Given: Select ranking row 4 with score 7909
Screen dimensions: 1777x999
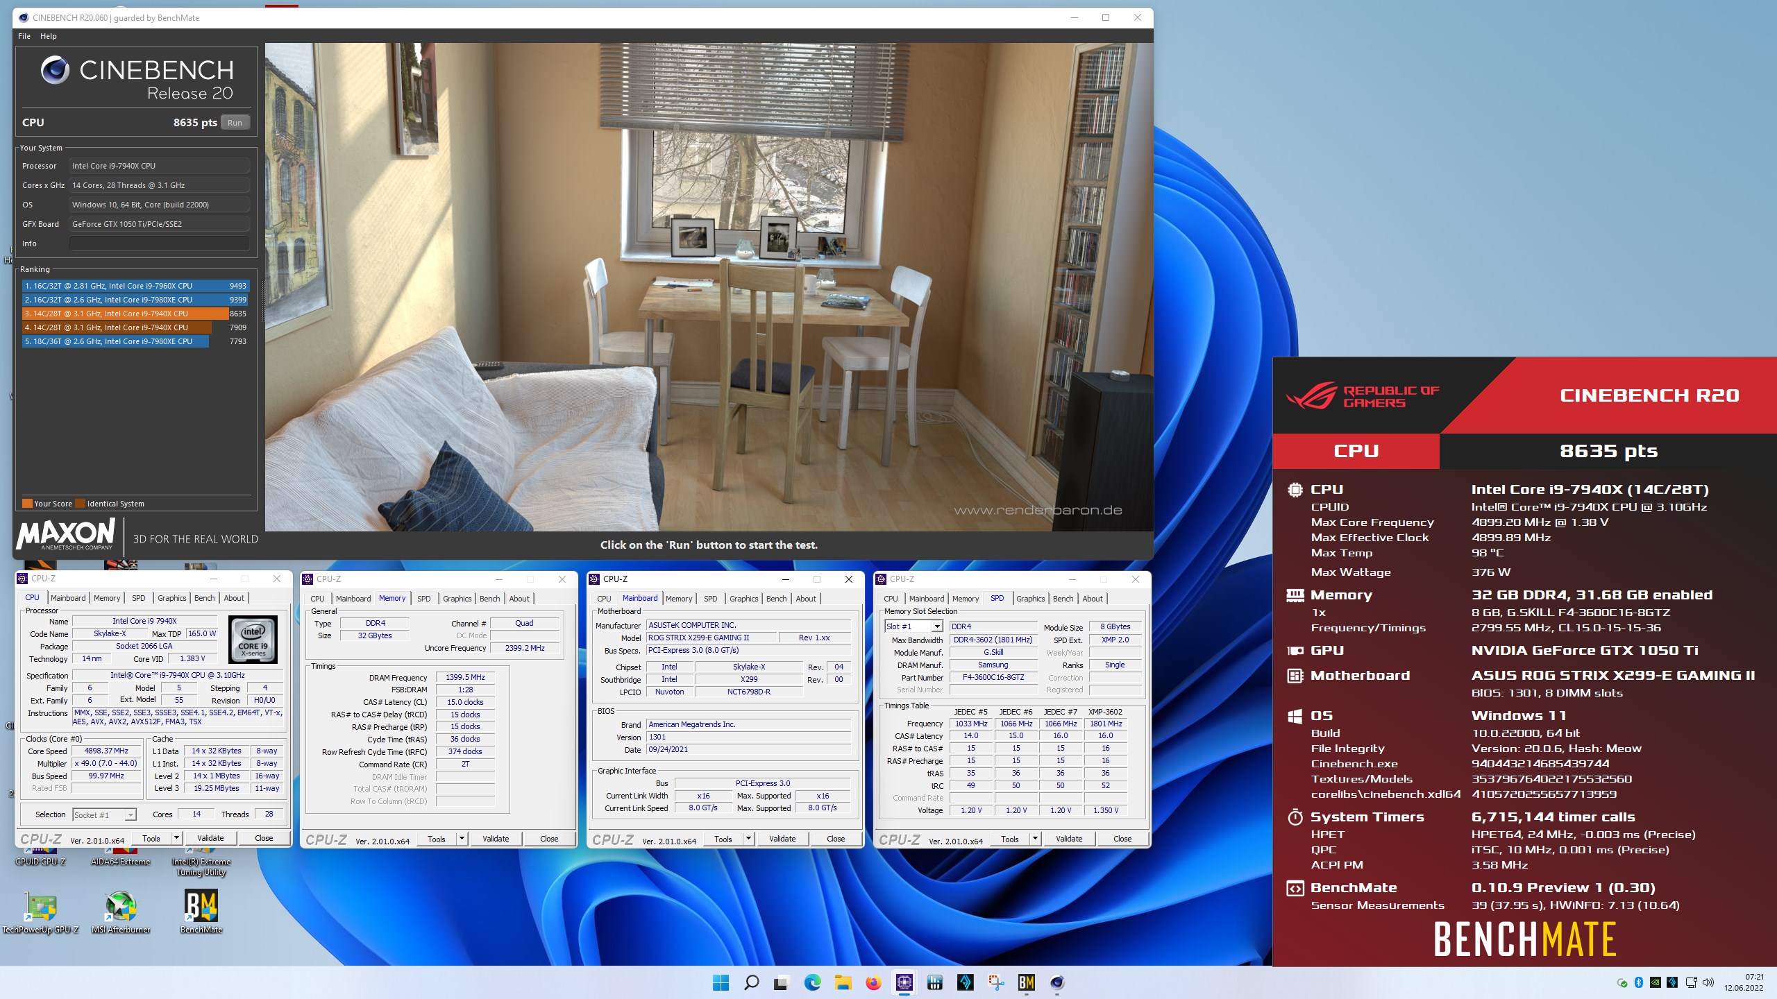Looking at the screenshot, I should [x=135, y=327].
